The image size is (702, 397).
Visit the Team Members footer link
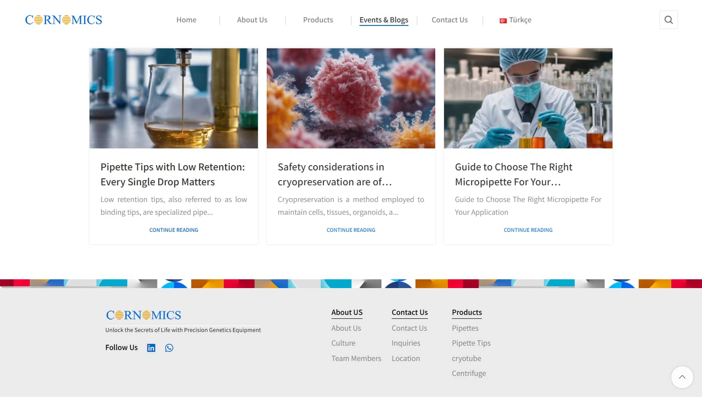(x=356, y=358)
